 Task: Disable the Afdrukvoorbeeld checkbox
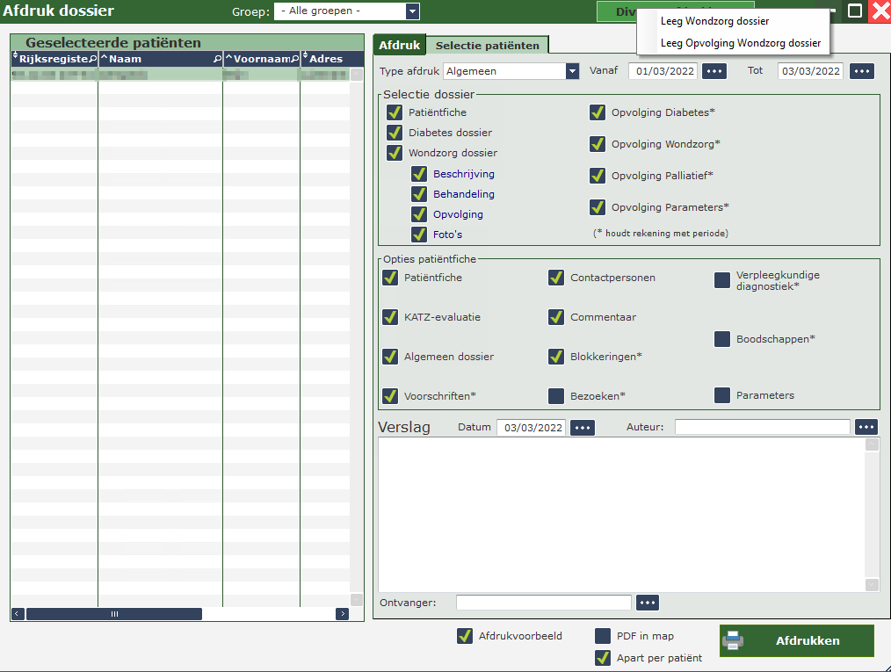465,636
